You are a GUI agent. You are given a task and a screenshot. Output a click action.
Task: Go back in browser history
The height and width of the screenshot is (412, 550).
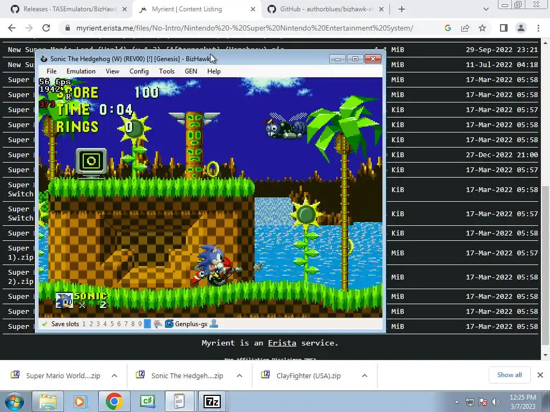point(12,28)
